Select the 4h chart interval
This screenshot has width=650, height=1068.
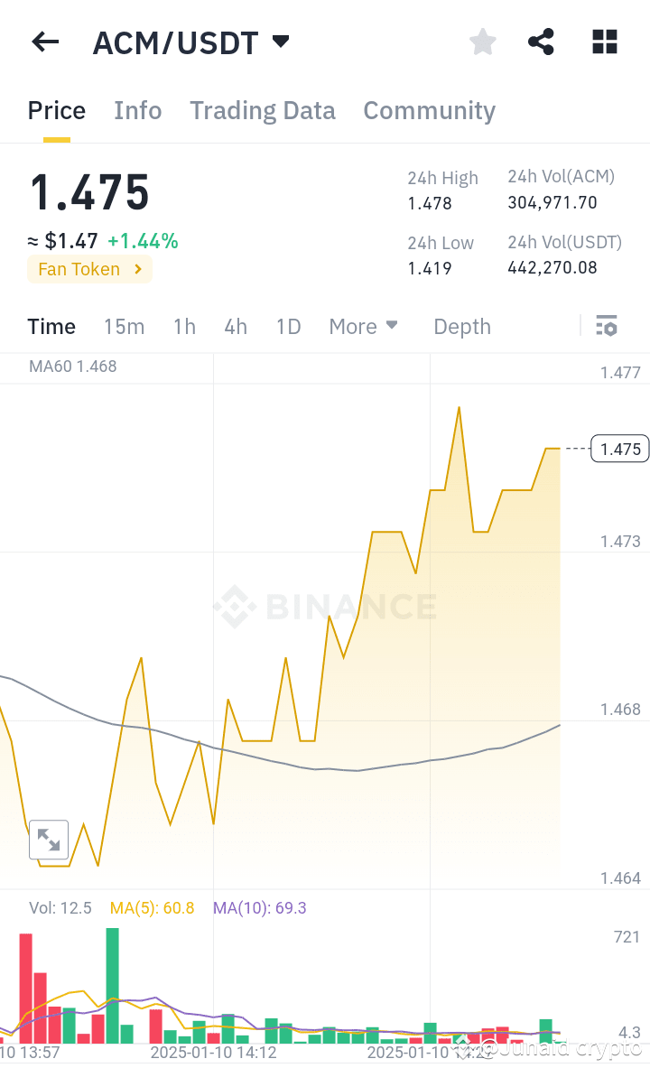point(236,326)
